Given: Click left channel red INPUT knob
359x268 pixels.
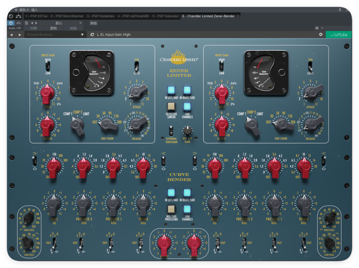Looking at the screenshot, I should (x=47, y=94).
